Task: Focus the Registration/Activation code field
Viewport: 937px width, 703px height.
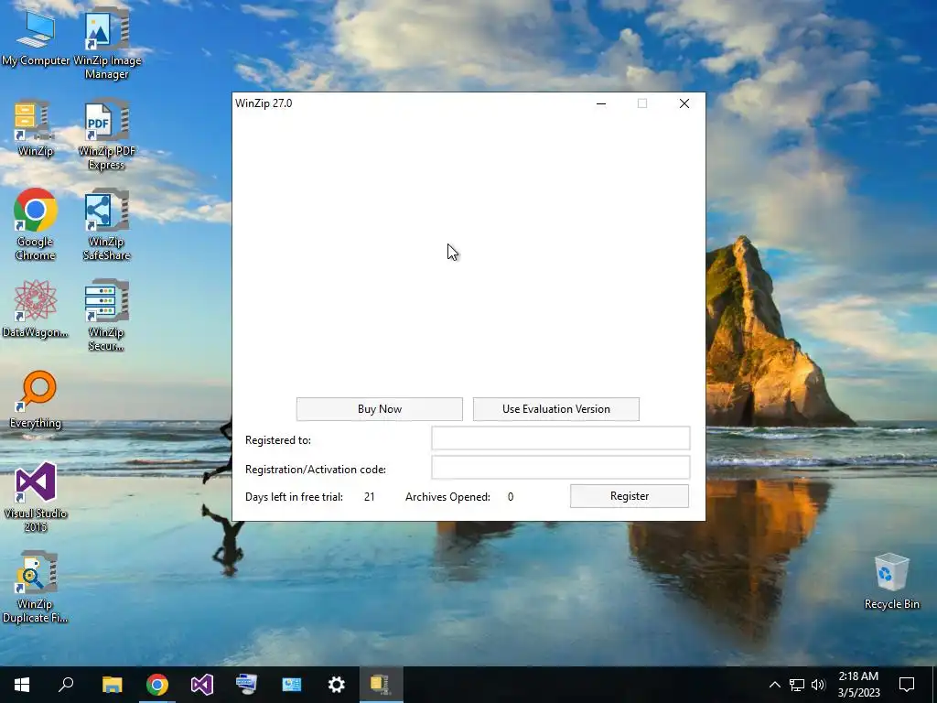Action: pos(561,468)
